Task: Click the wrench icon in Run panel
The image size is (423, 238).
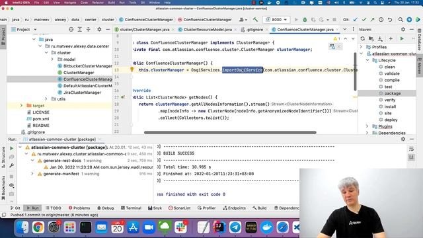Action: click(x=12, y=165)
